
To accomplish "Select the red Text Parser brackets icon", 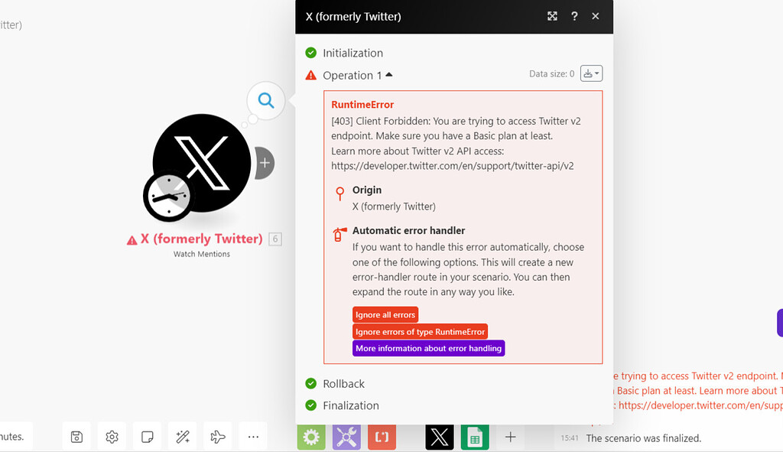I will 382,437.
